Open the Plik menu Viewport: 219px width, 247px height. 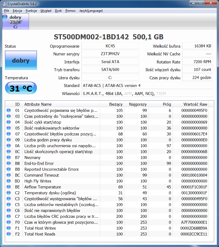(x=6, y=11)
